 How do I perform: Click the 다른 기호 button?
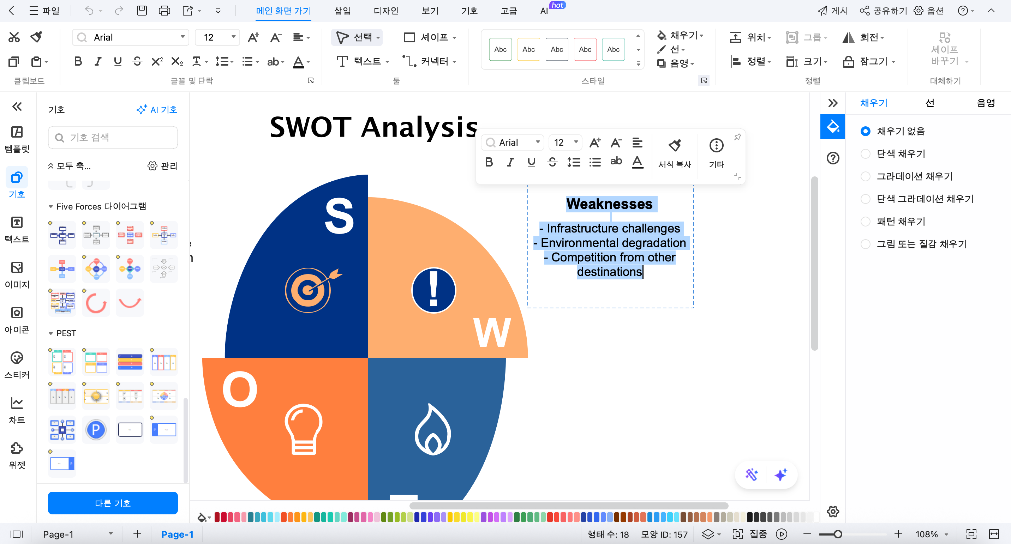[x=113, y=503]
